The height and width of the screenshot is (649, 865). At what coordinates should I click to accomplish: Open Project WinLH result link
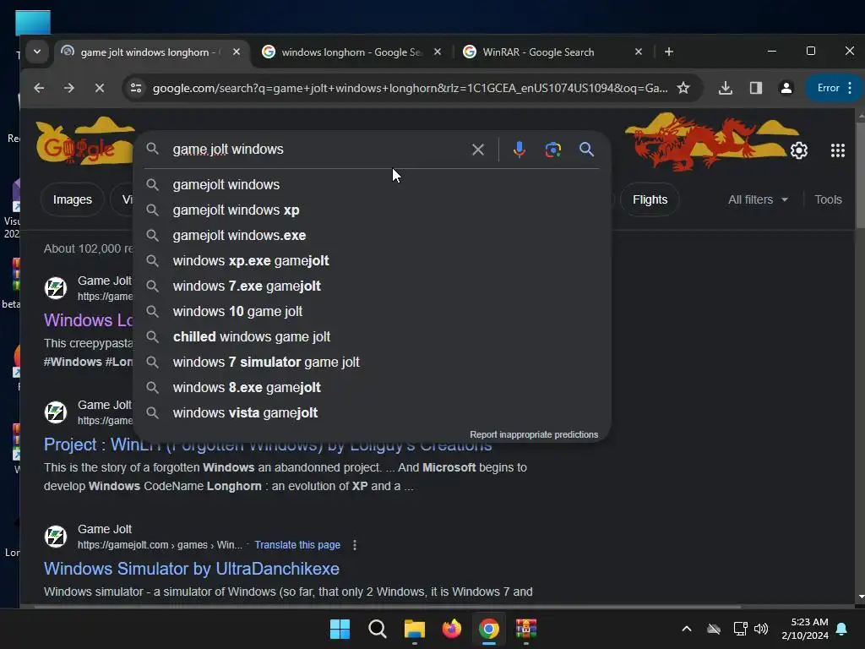268,444
